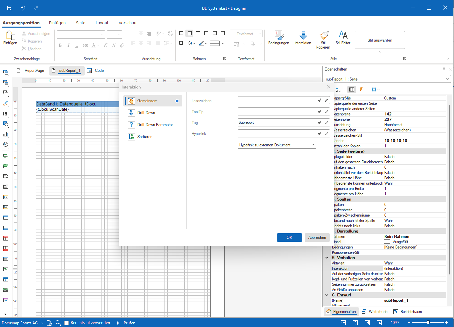Select Drill-Down Parameter in dialog
Screen dimensions: 454x327
(153, 125)
